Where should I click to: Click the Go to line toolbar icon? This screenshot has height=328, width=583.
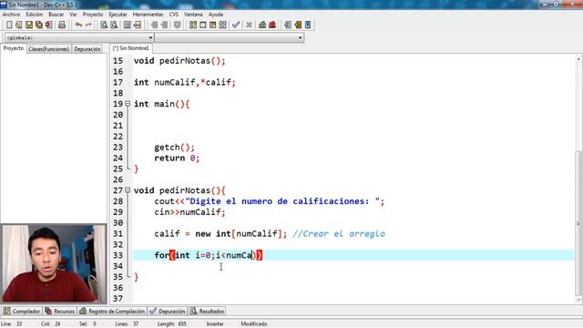point(138,25)
